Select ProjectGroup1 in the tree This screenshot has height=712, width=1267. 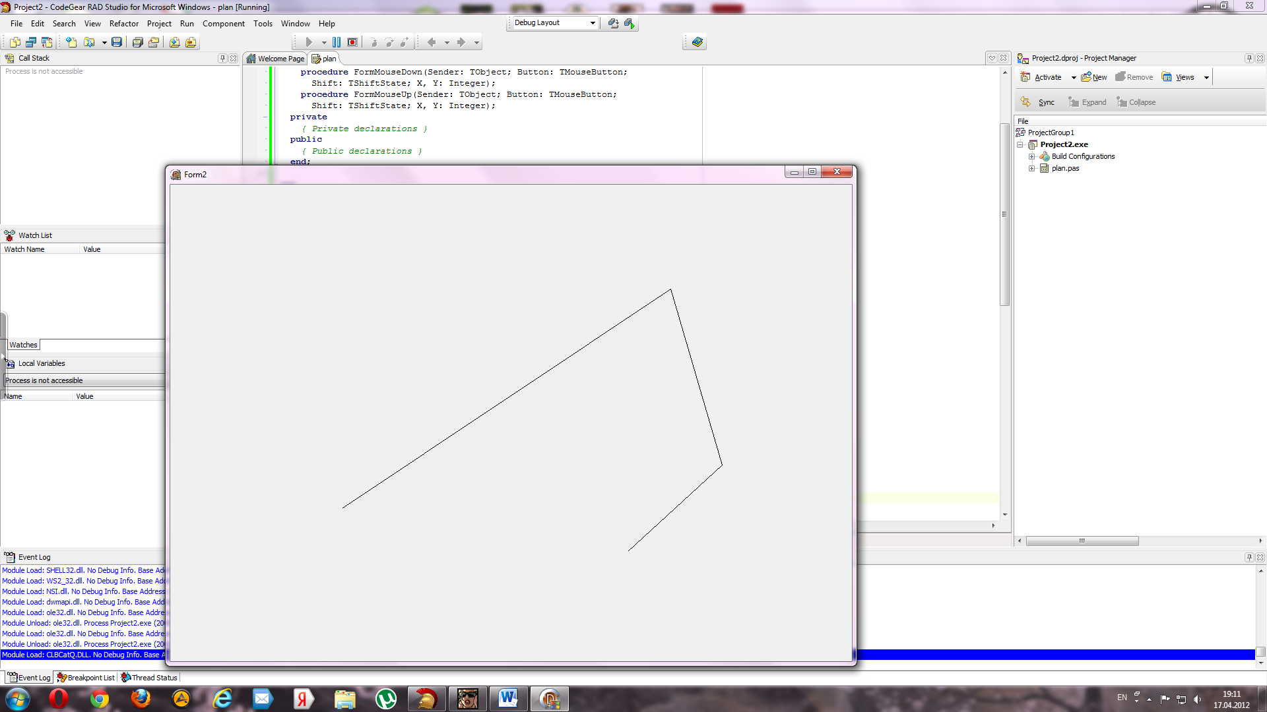pyautogui.click(x=1051, y=133)
